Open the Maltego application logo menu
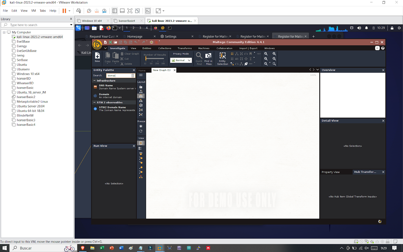The width and height of the screenshot is (403, 252). click(97, 45)
